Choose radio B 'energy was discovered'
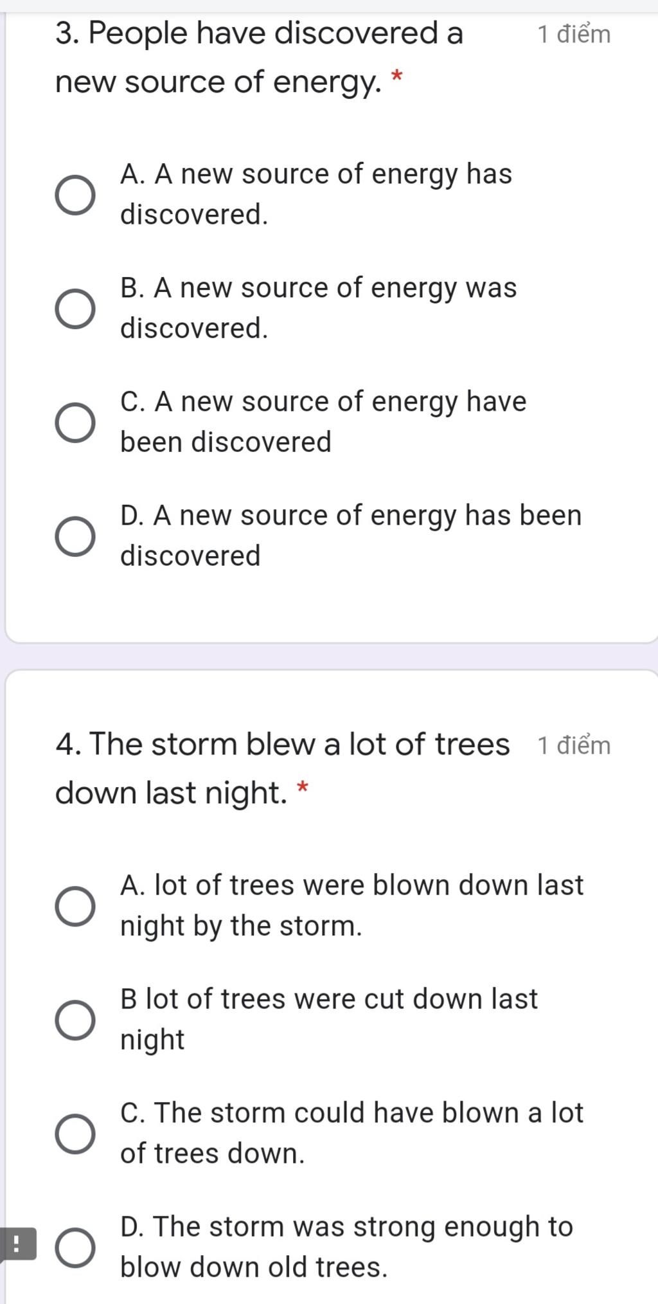This screenshot has height=1304, width=658. click(75, 309)
